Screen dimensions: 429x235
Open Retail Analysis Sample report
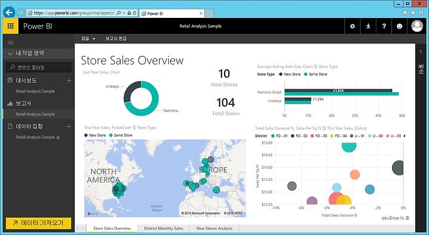tap(35, 114)
